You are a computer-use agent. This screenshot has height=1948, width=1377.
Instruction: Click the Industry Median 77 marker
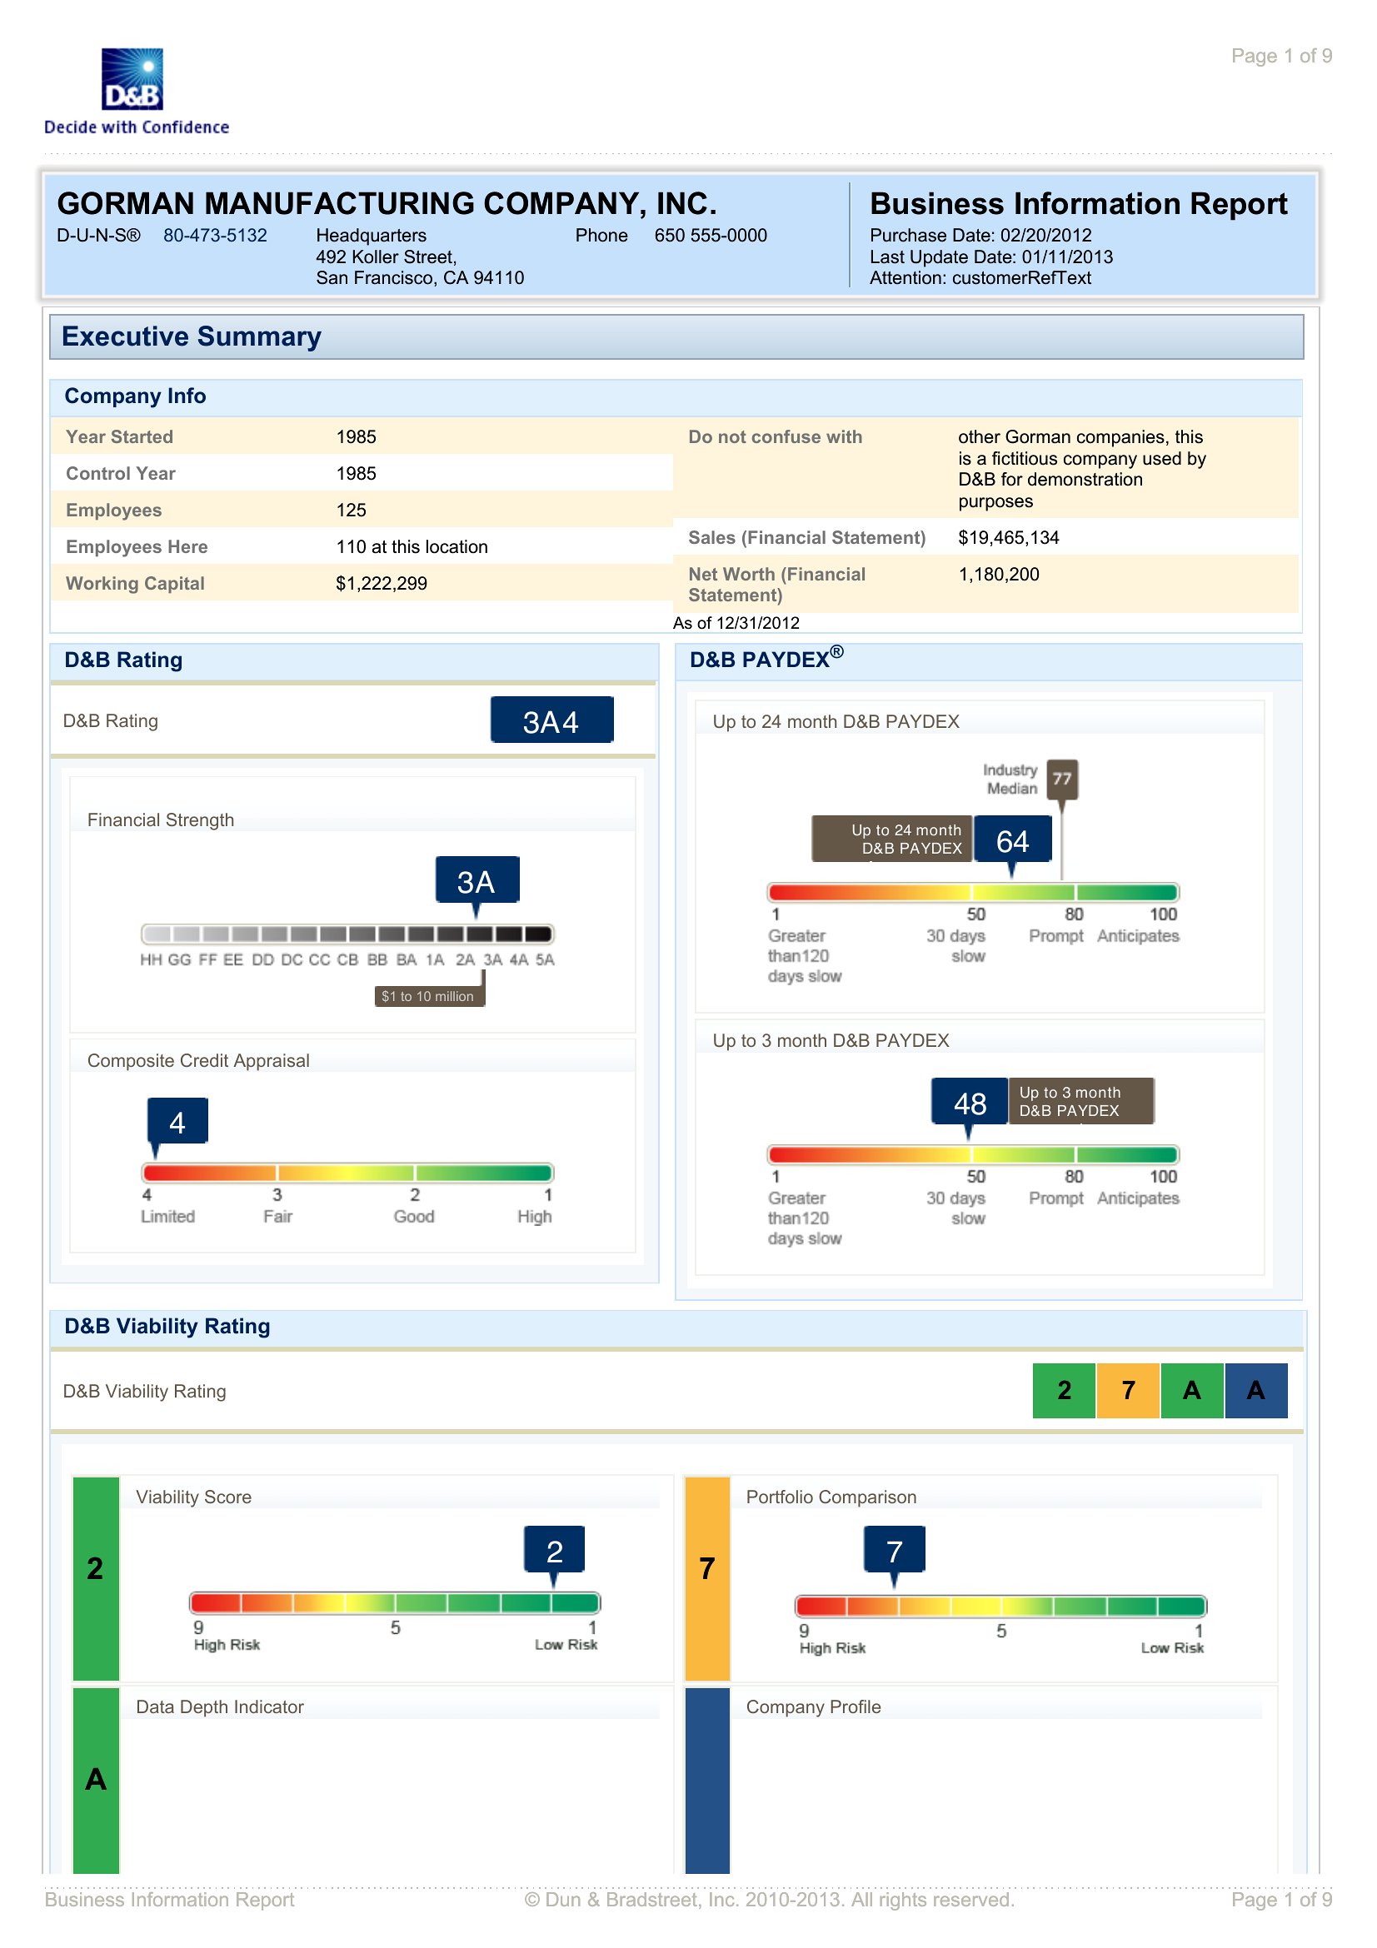point(1062,780)
